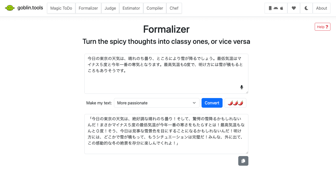Click the goblin.tools logo
The width and height of the screenshot is (336, 171).
[x=24, y=8]
